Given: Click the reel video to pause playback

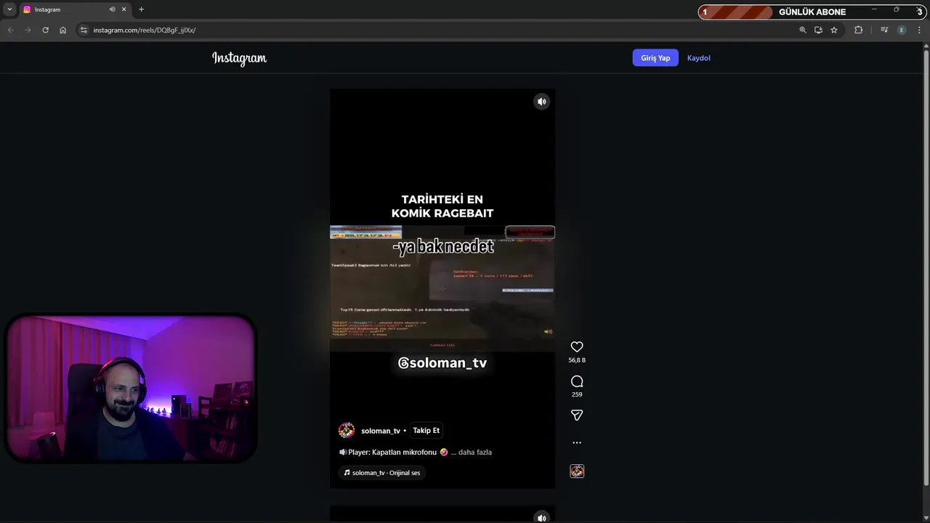Looking at the screenshot, I should pyautogui.click(x=442, y=288).
